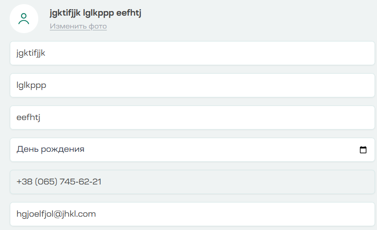The width and height of the screenshot is (377, 230).
Task: Click the "День рождения" date field
Action: (184, 149)
